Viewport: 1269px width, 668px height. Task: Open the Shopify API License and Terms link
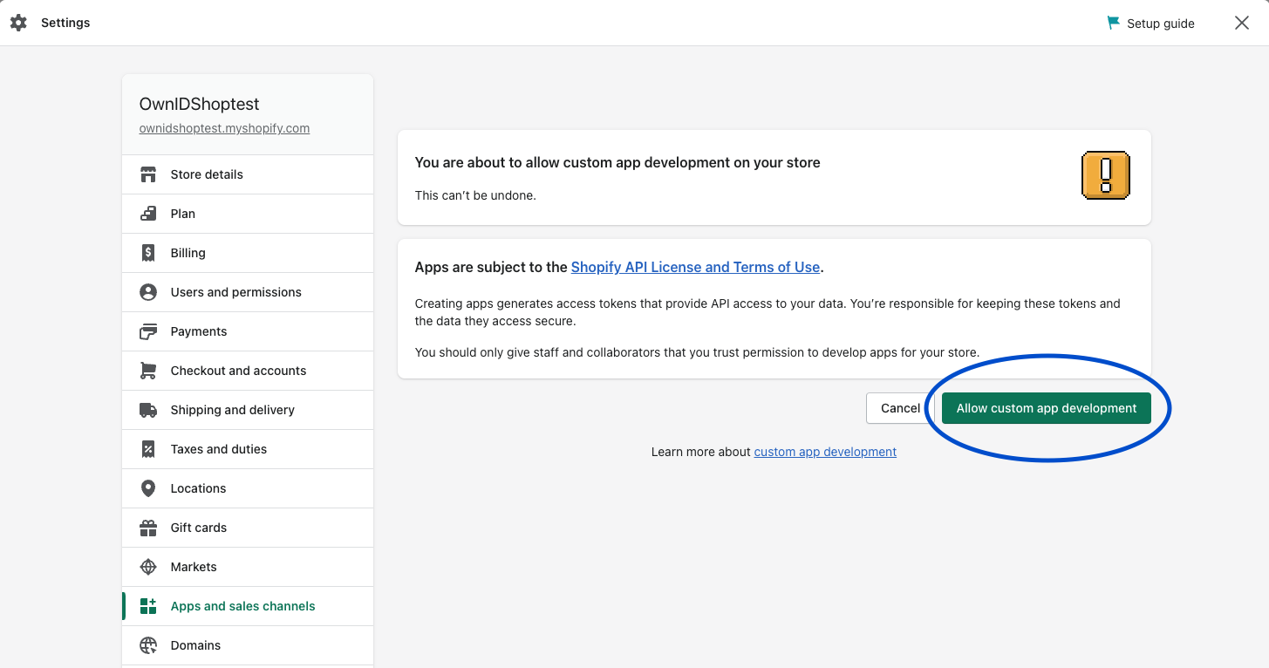point(695,267)
